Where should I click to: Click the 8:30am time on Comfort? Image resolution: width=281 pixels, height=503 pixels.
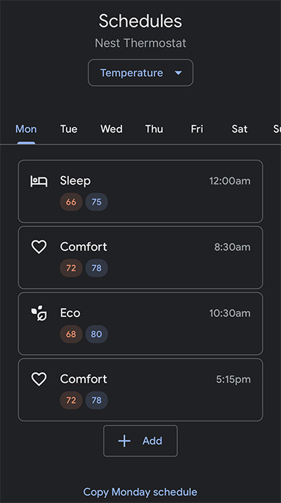coord(232,247)
